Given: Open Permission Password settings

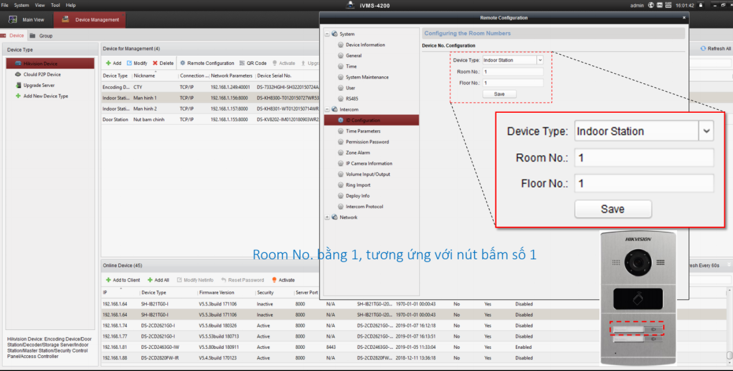Looking at the screenshot, I should pos(367,142).
